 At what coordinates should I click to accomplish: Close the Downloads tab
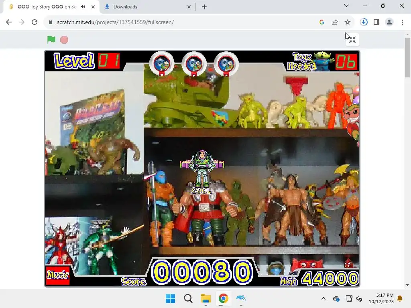189,7
